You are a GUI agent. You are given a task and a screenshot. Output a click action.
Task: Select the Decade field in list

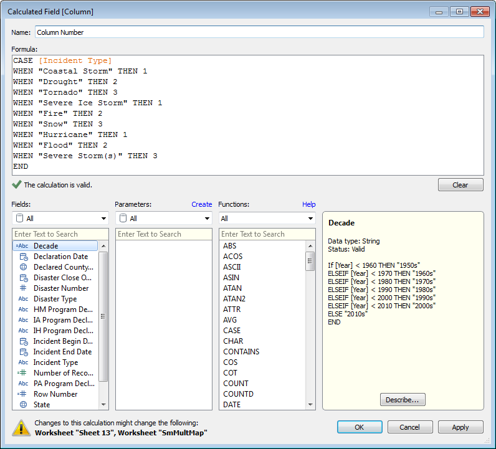[45, 246]
